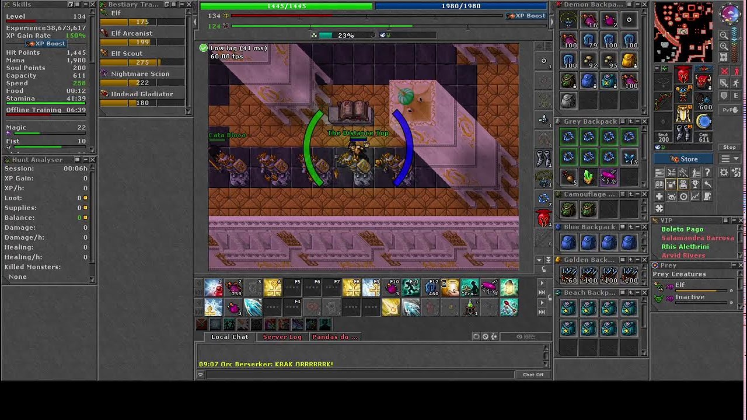Image resolution: width=747 pixels, height=420 pixels.
Task: Open the options gear icon
Action: point(724,173)
